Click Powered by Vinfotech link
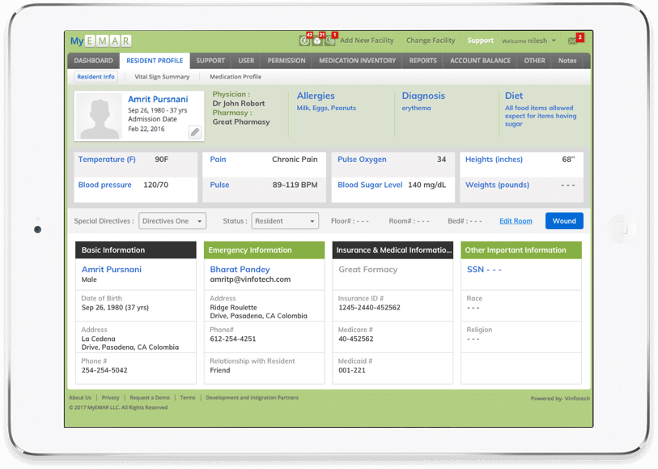 (560, 399)
